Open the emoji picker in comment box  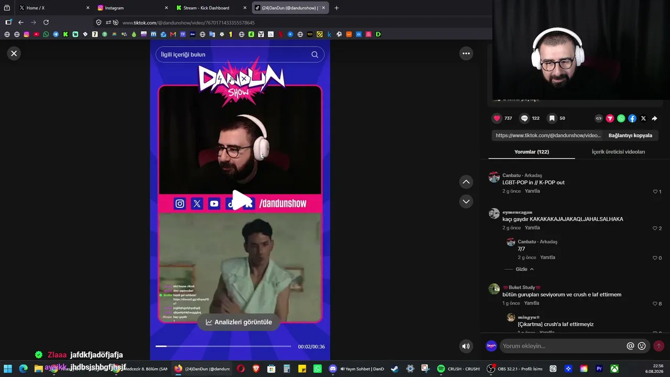(x=642, y=346)
